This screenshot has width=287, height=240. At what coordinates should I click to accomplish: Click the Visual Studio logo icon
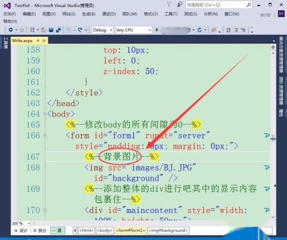[7, 6]
